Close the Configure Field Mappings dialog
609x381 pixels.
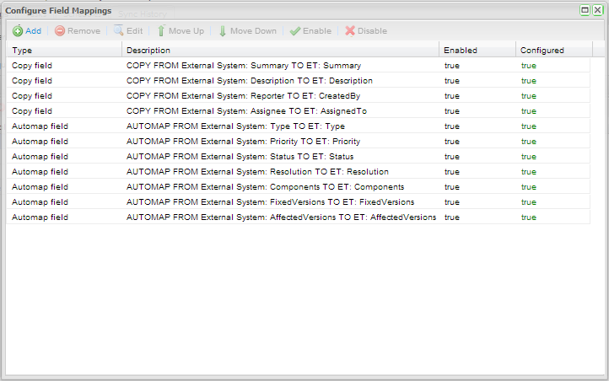(x=597, y=10)
